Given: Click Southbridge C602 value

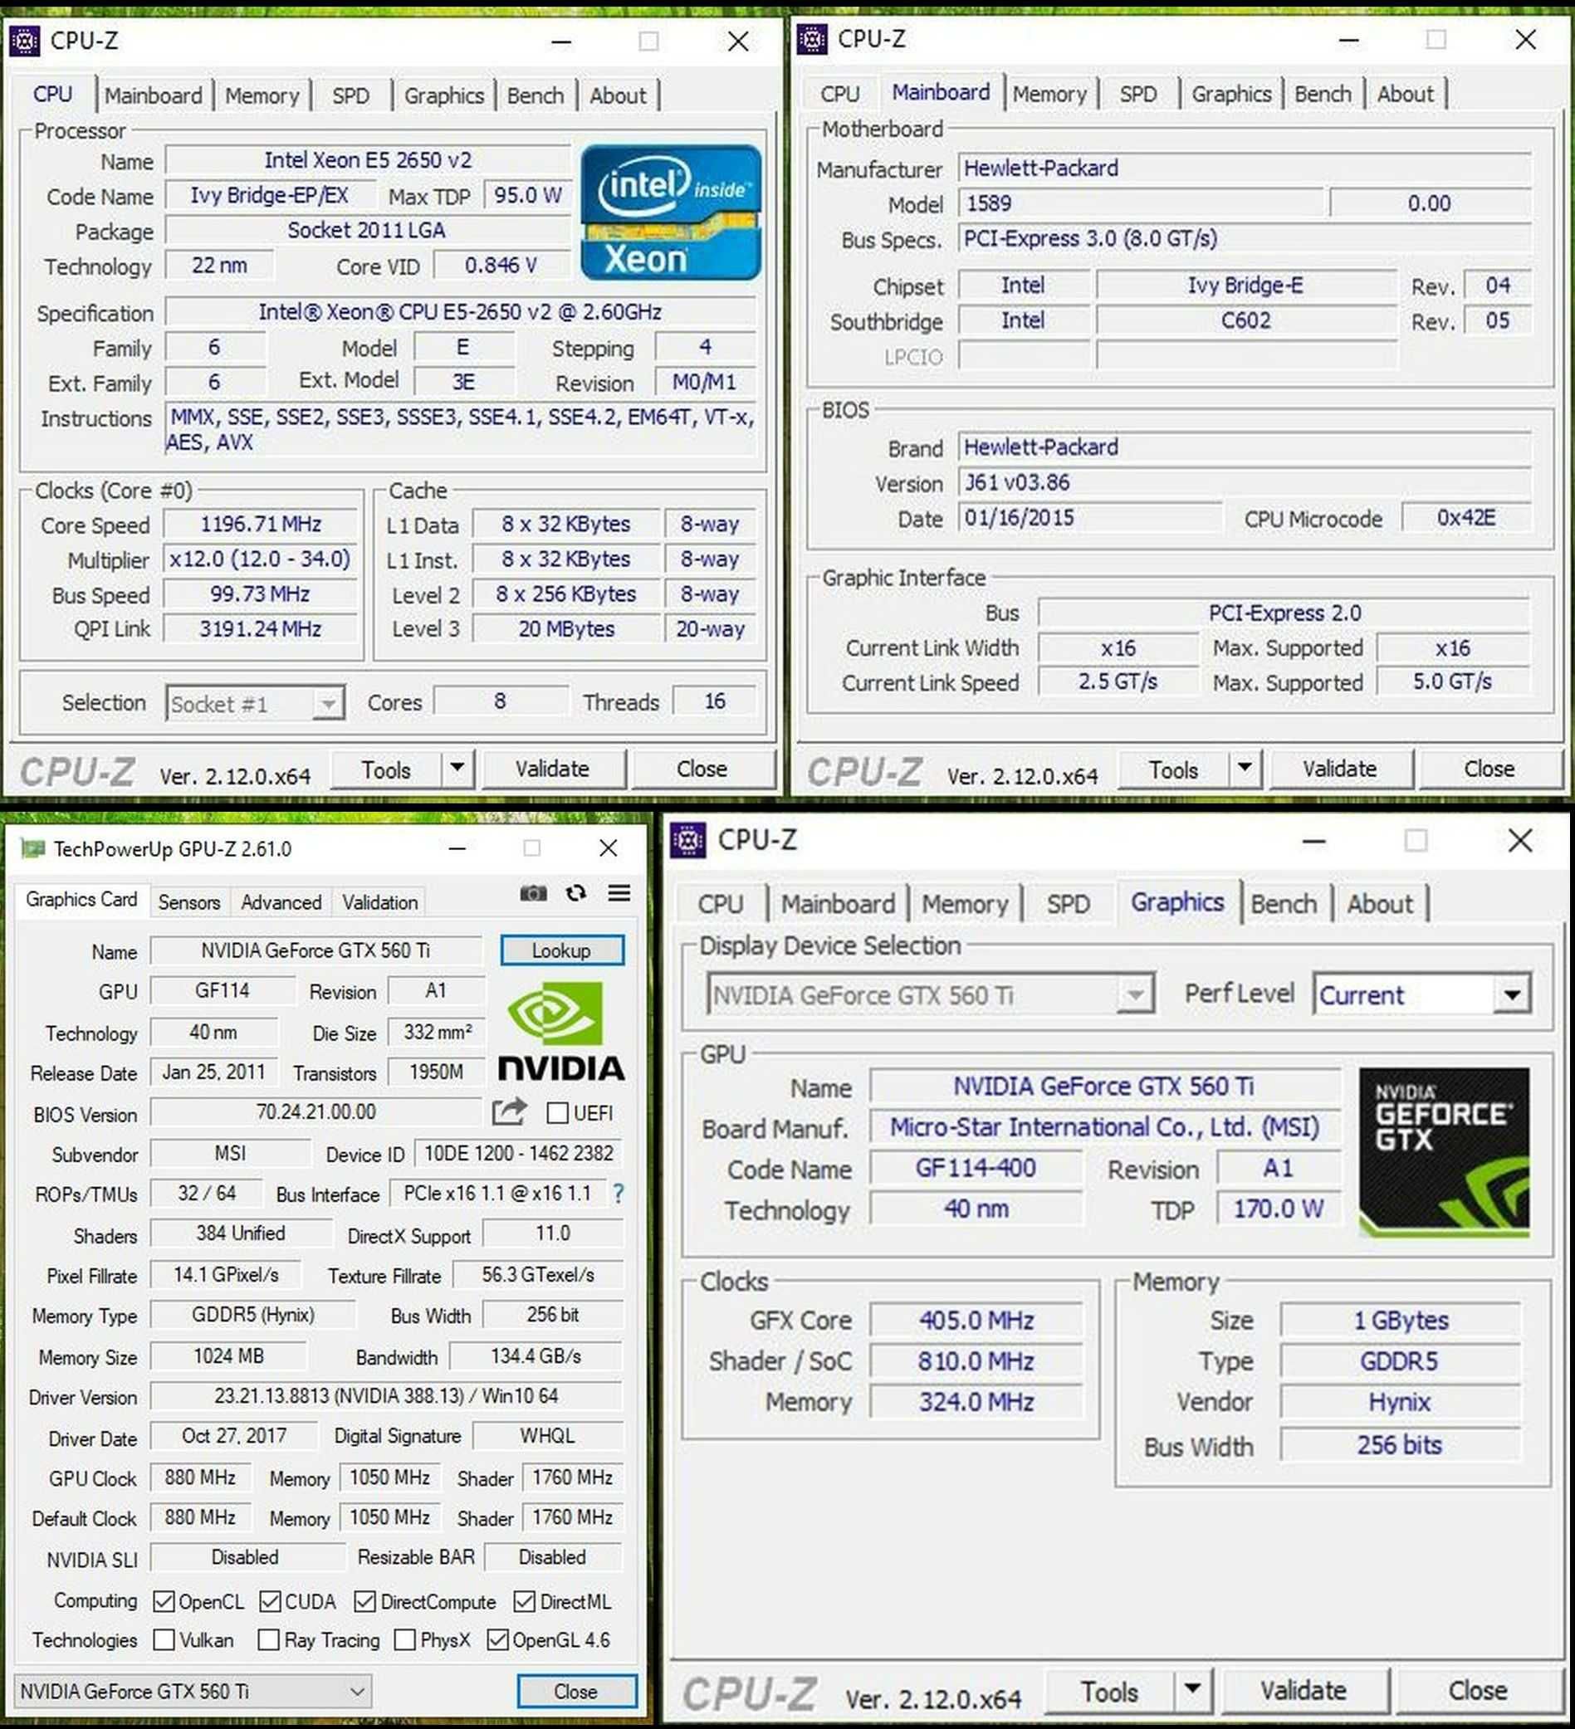Looking at the screenshot, I should click(1246, 320).
